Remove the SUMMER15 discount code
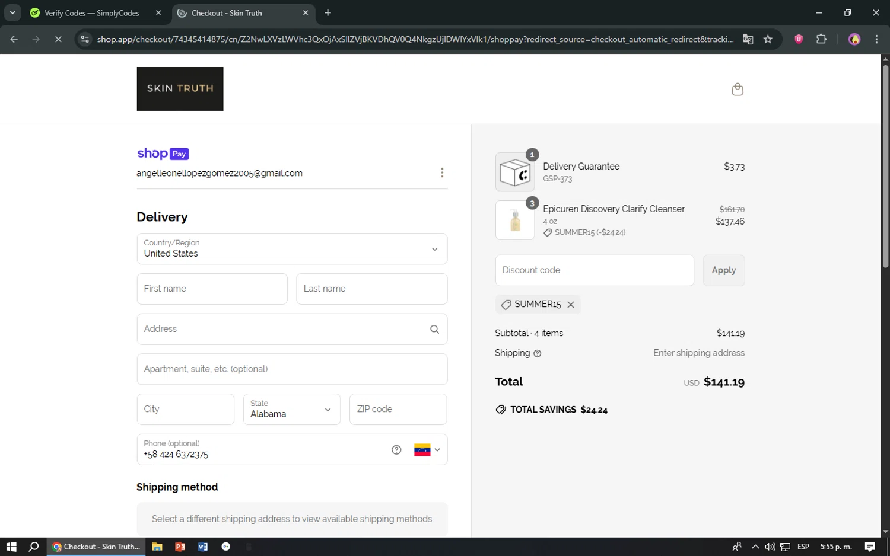This screenshot has width=890, height=556. (x=571, y=305)
